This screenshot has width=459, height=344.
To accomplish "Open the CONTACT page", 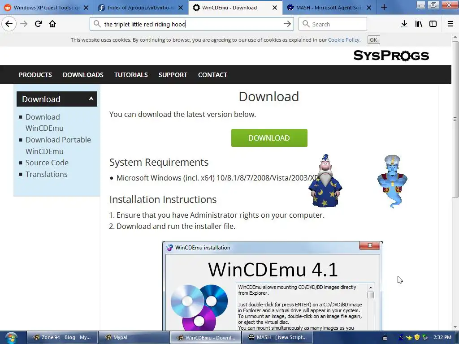I will (212, 75).
